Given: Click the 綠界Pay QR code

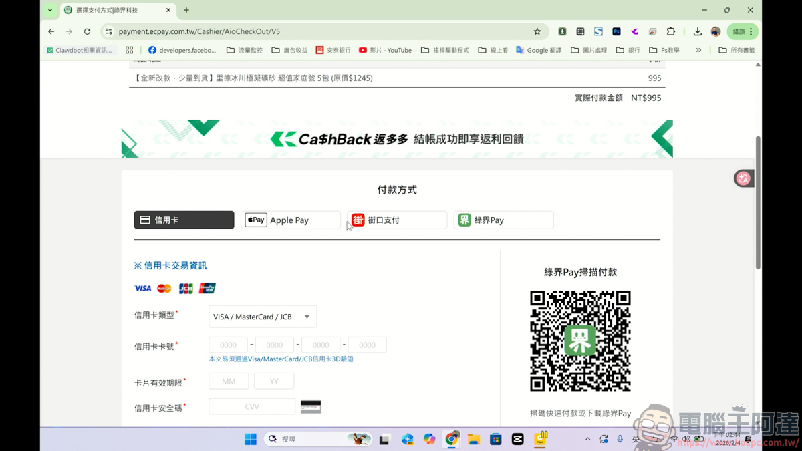Looking at the screenshot, I should [580, 341].
